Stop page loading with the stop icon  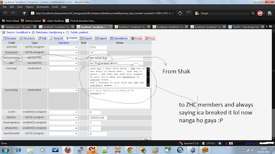[x=189, y=13]
